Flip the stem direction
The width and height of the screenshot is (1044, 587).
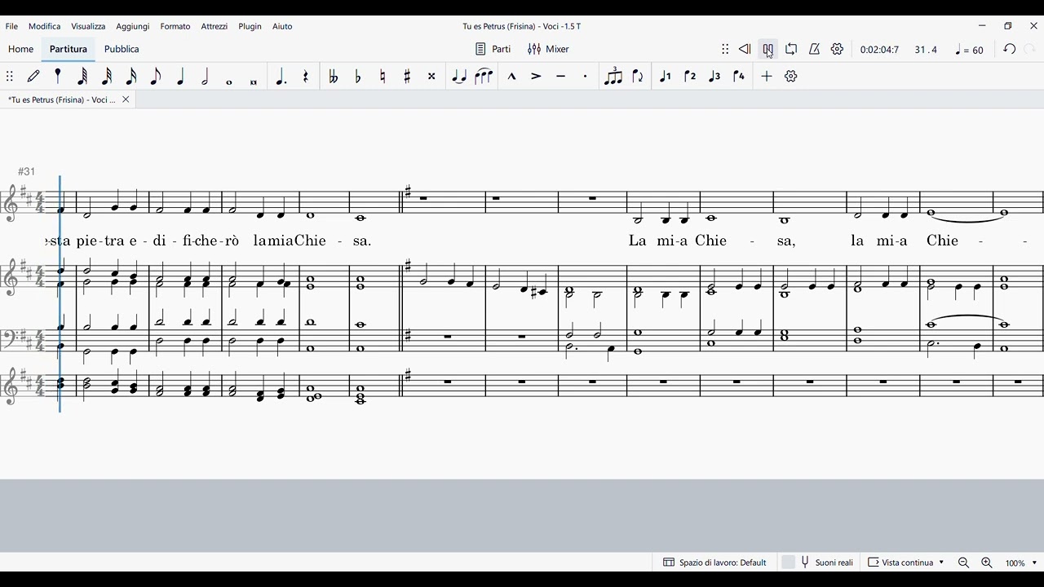coord(638,77)
